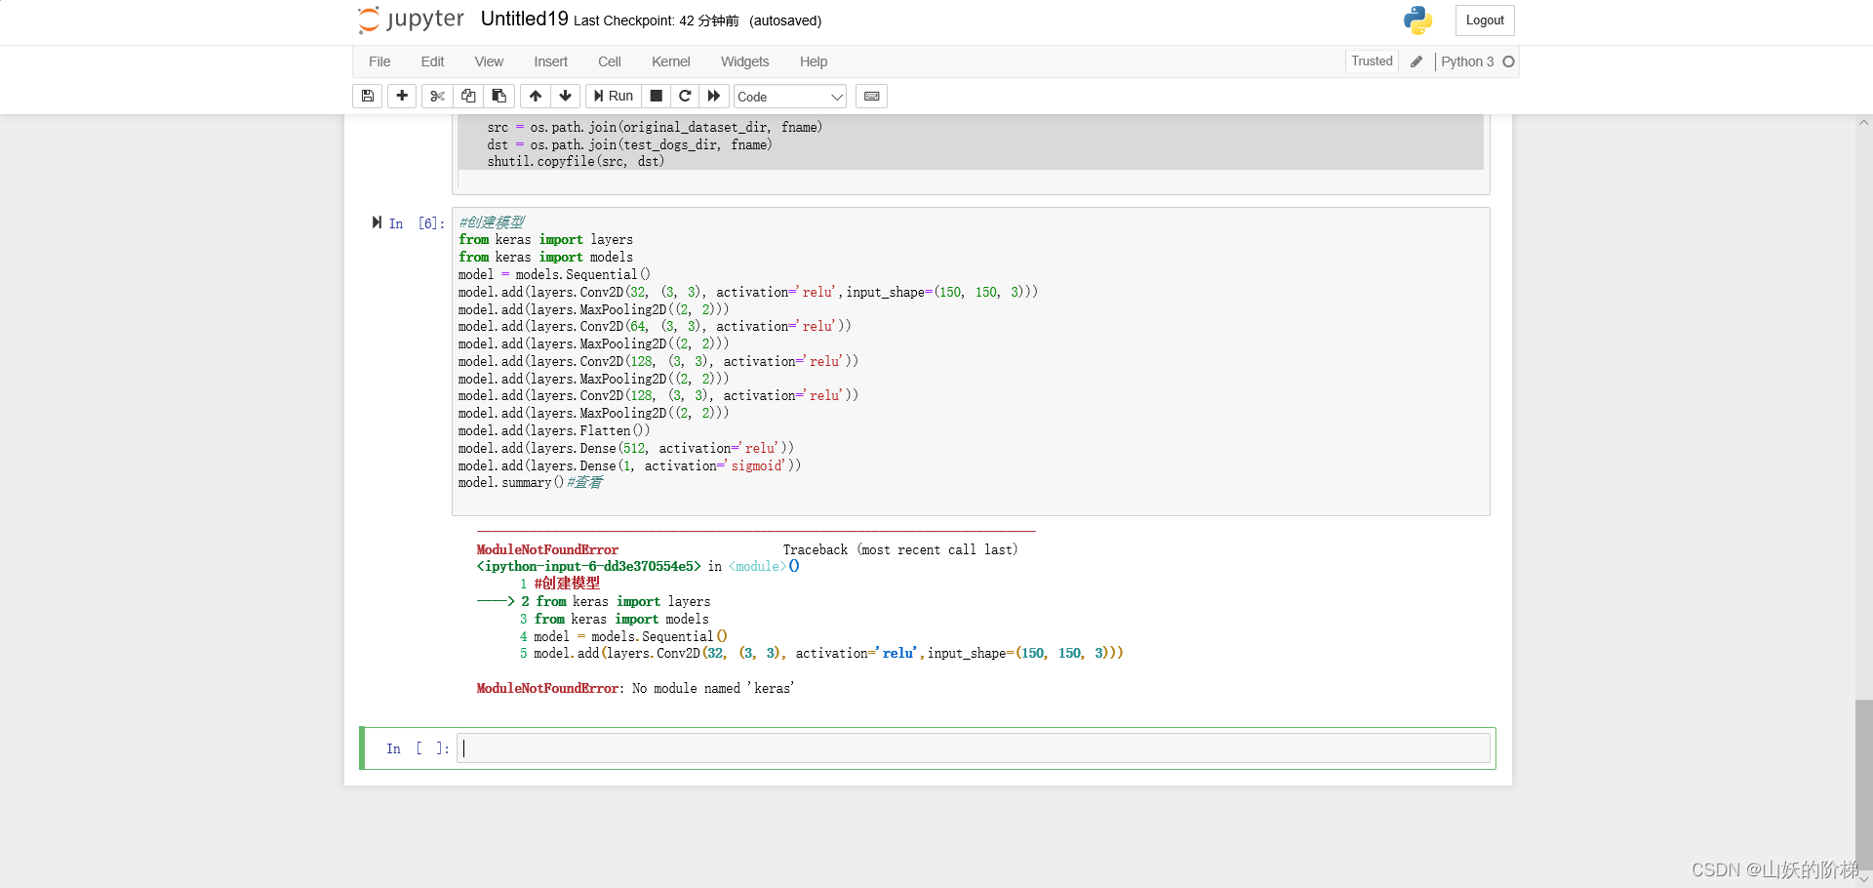The height and width of the screenshot is (888, 1873).
Task: Click the 'from keras import models' line in cell
Action: 545,258
